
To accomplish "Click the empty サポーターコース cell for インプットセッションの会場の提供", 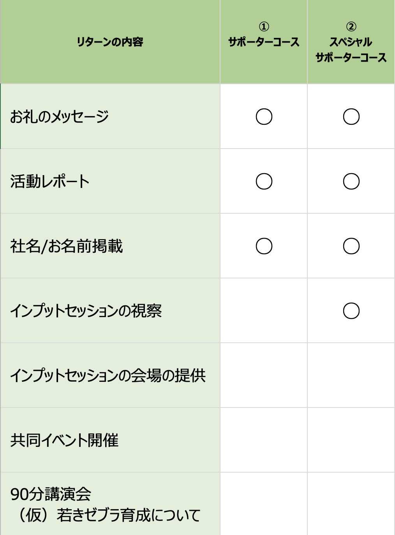I will click(264, 376).
